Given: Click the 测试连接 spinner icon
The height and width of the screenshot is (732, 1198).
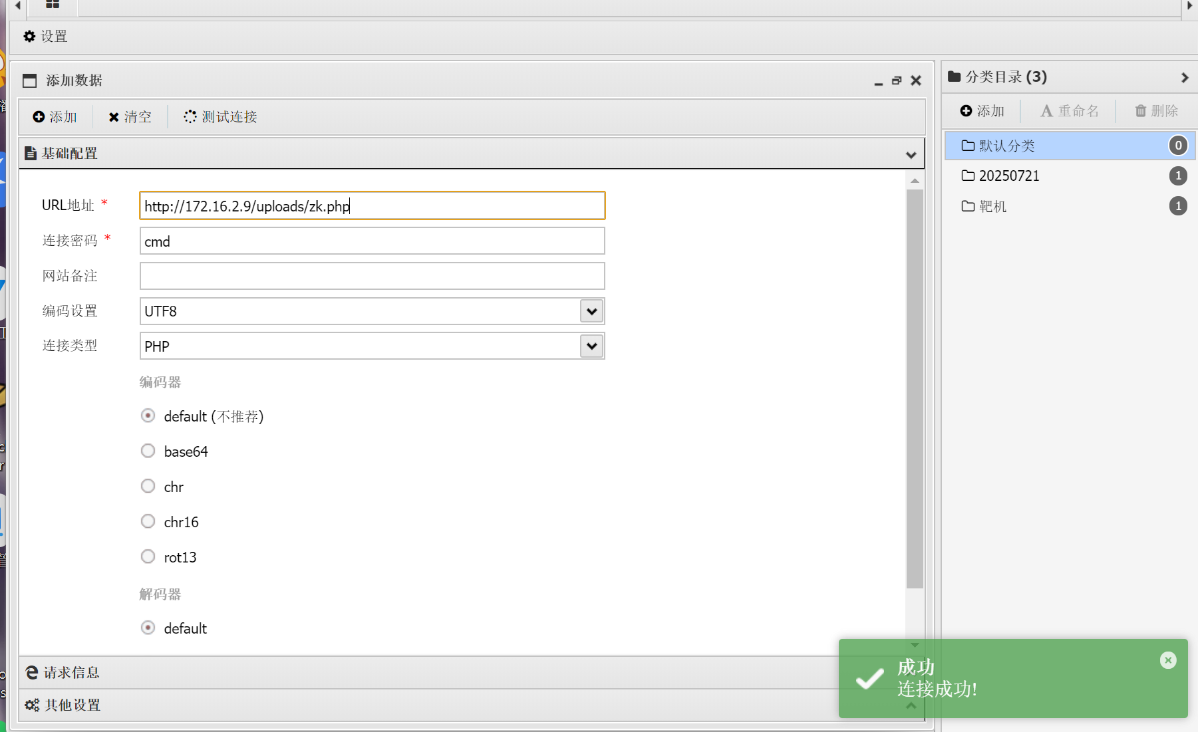Looking at the screenshot, I should point(190,116).
